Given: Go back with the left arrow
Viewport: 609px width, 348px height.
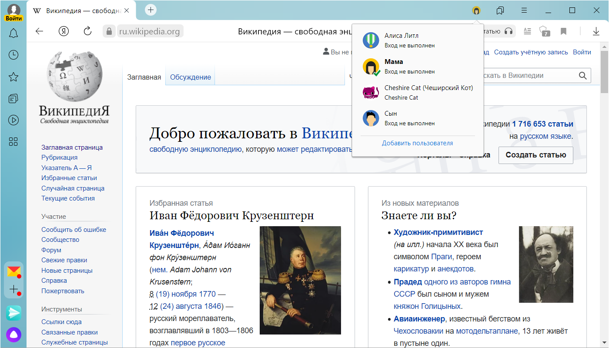Looking at the screenshot, I should click(40, 31).
